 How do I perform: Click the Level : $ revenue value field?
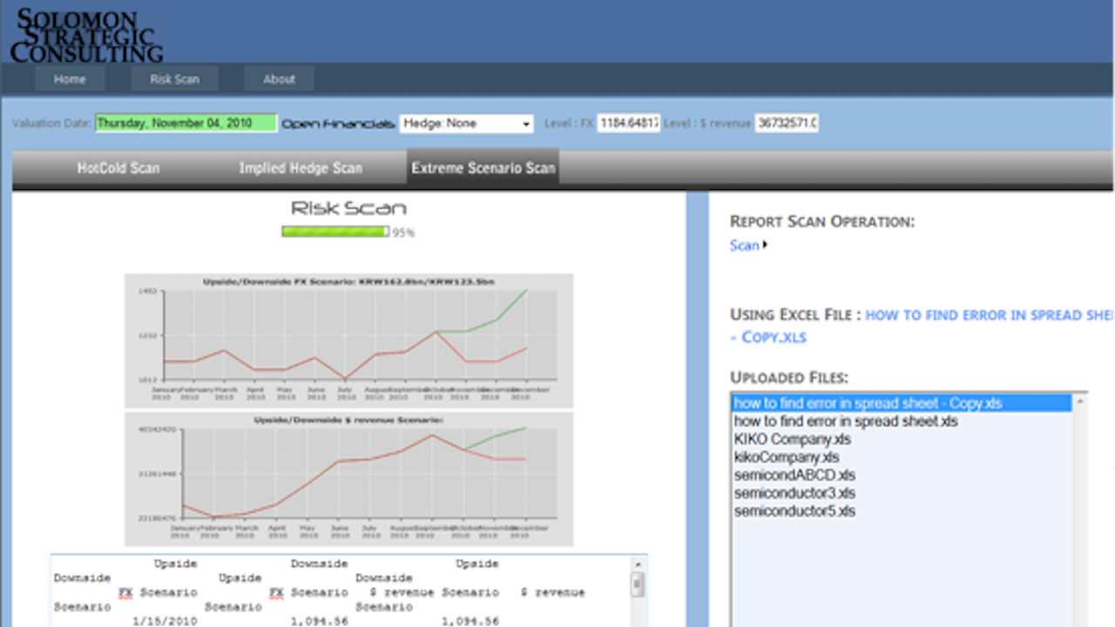[787, 124]
